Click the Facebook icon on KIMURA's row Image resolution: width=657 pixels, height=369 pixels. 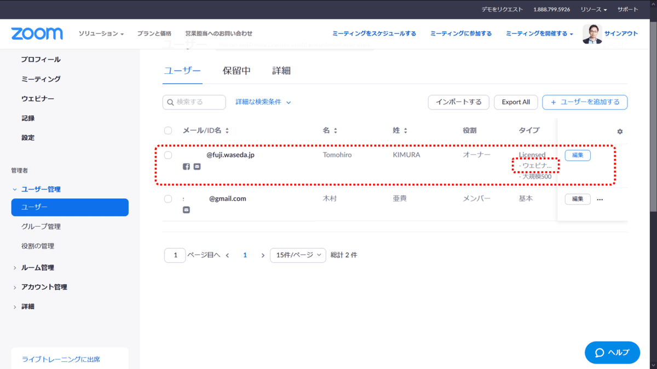coord(186,166)
